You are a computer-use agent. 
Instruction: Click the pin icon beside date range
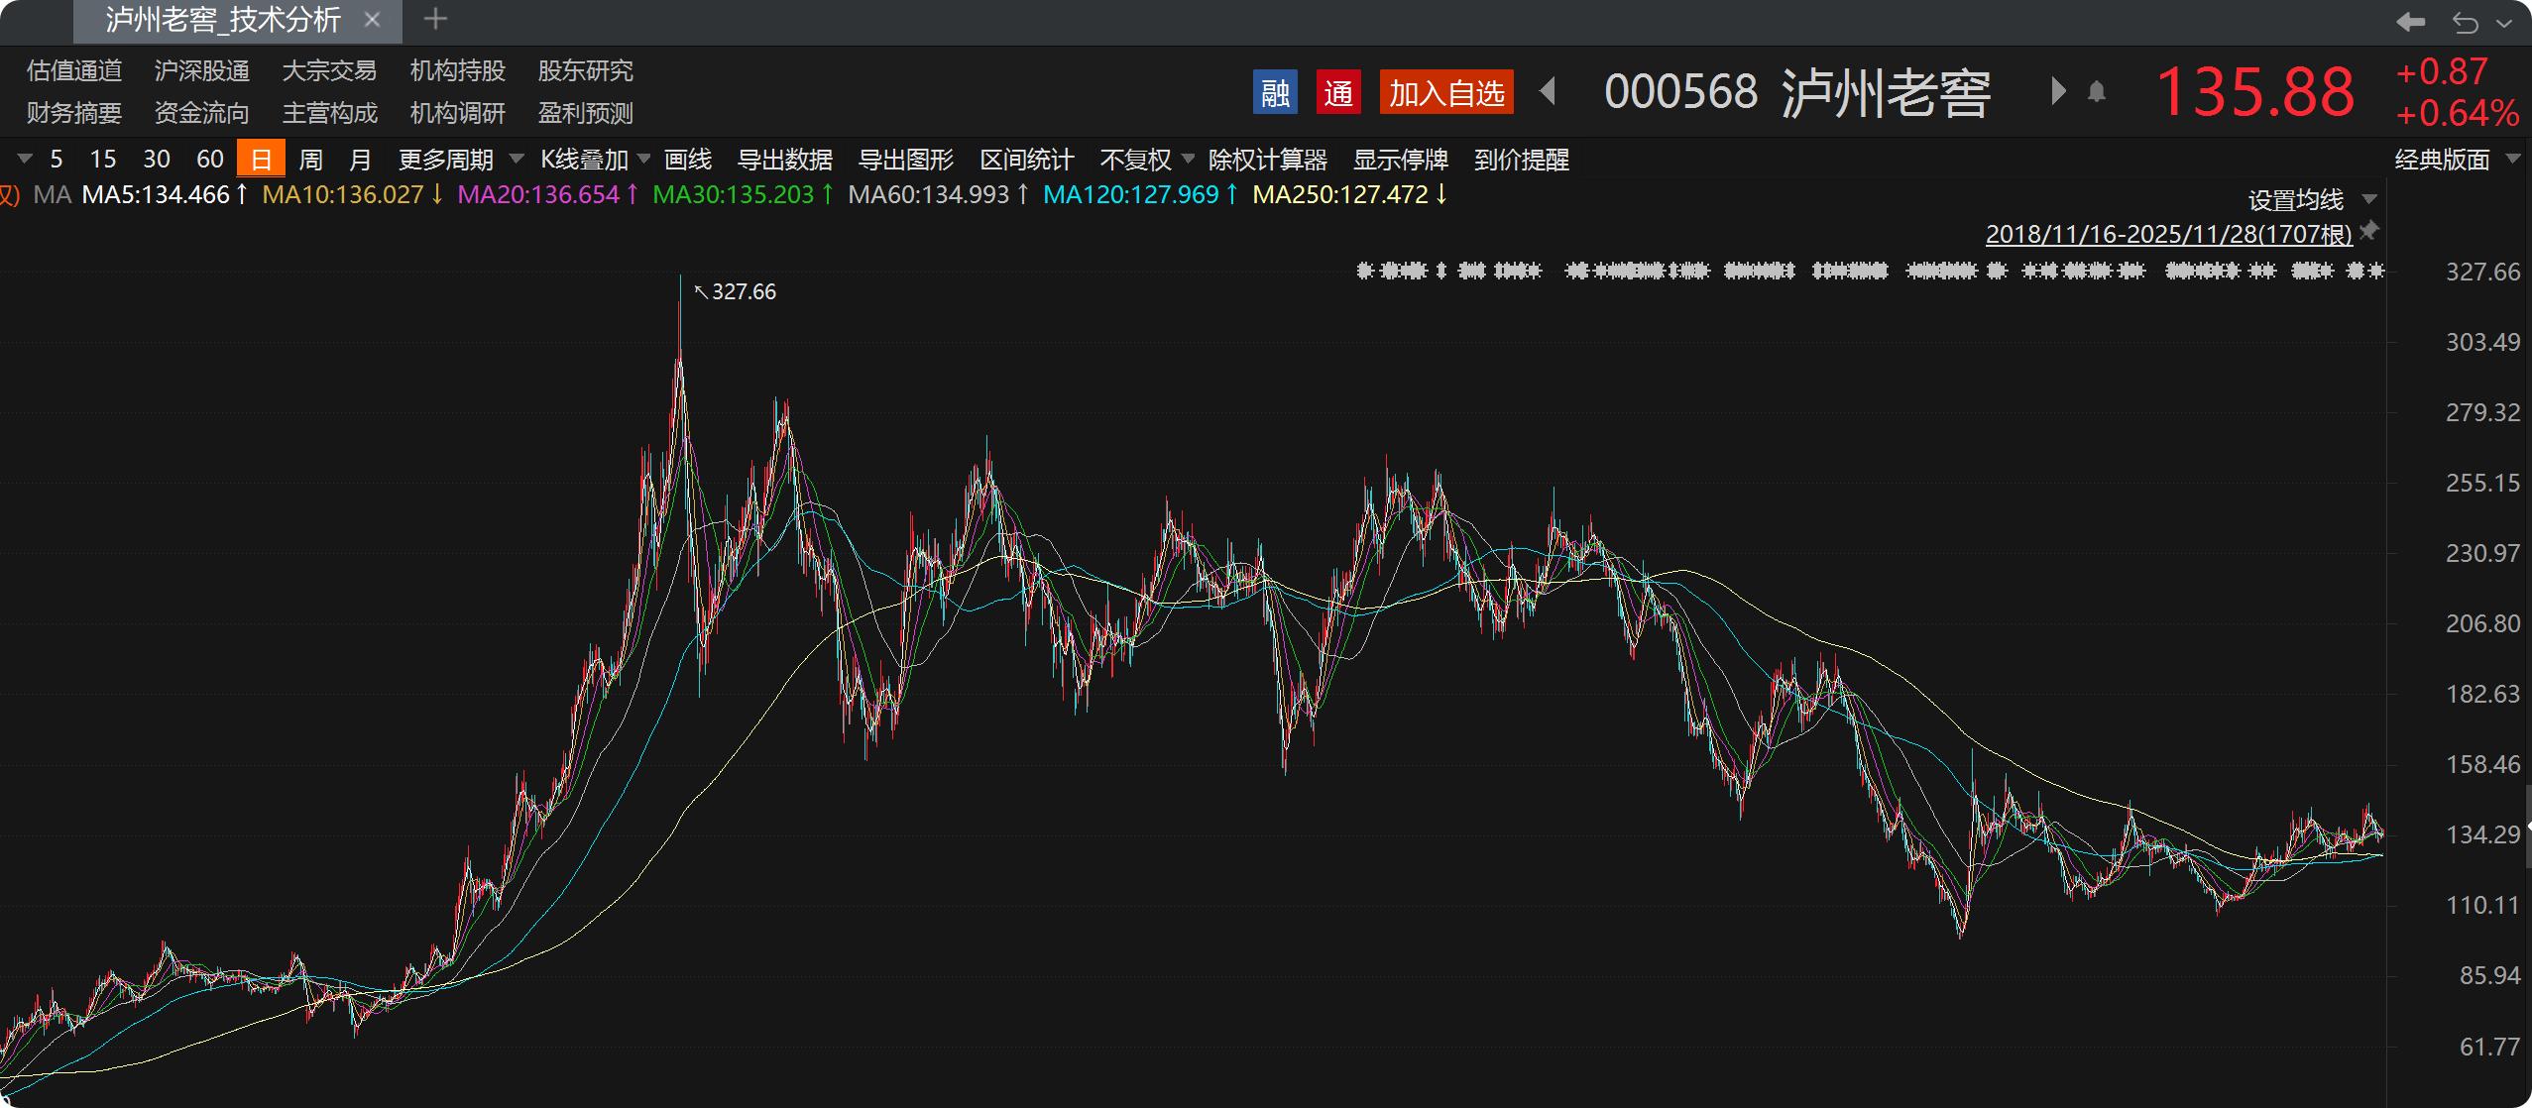coord(2369,231)
